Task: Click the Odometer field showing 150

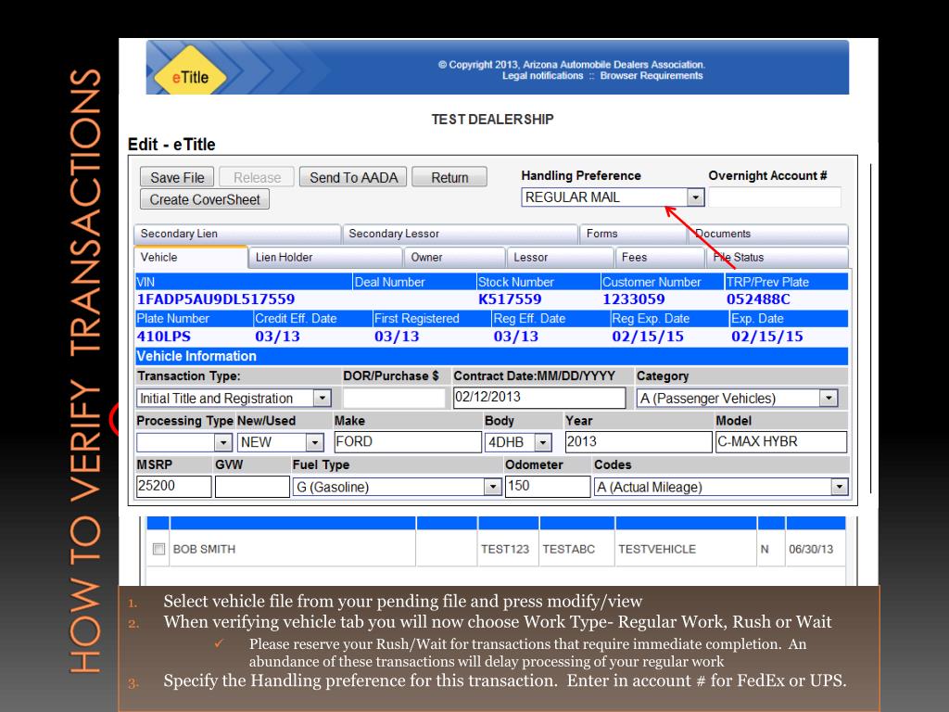Action: click(548, 486)
